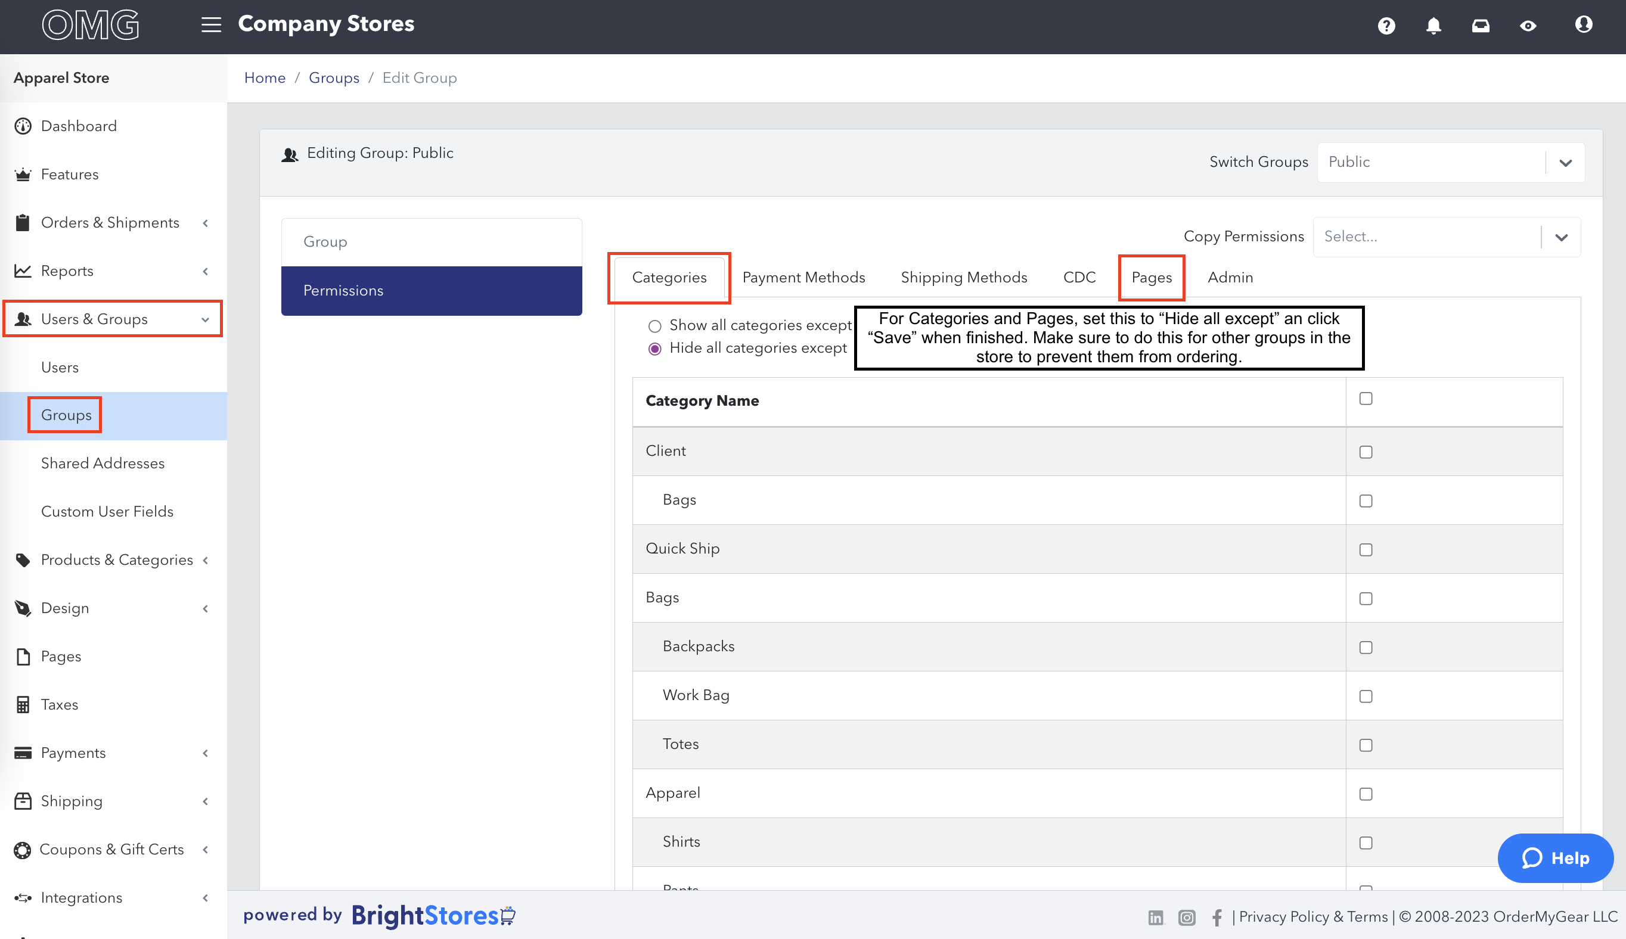Screen dimensions: 1626x939
Task: Collapse Users & Groups menu chevron
Action: click(206, 319)
